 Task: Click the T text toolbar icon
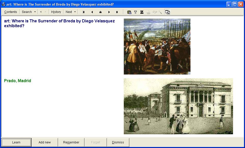click(x=135, y=12)
